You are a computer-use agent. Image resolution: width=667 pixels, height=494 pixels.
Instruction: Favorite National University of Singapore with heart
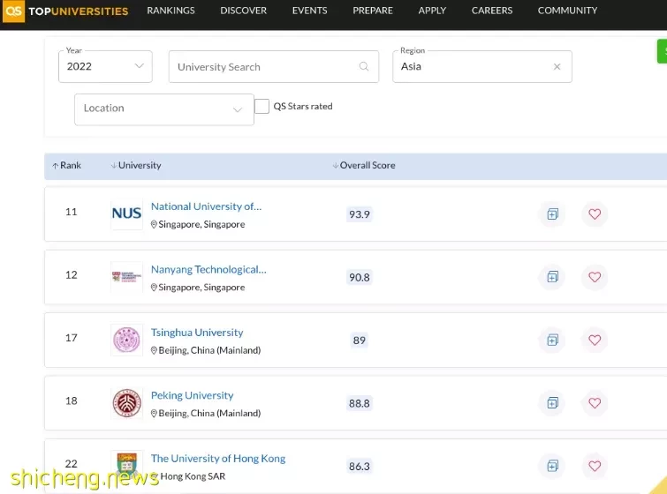coord(595,214)
